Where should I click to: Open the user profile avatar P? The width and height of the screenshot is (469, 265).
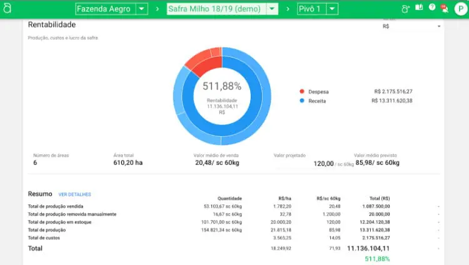click(460, 9)
